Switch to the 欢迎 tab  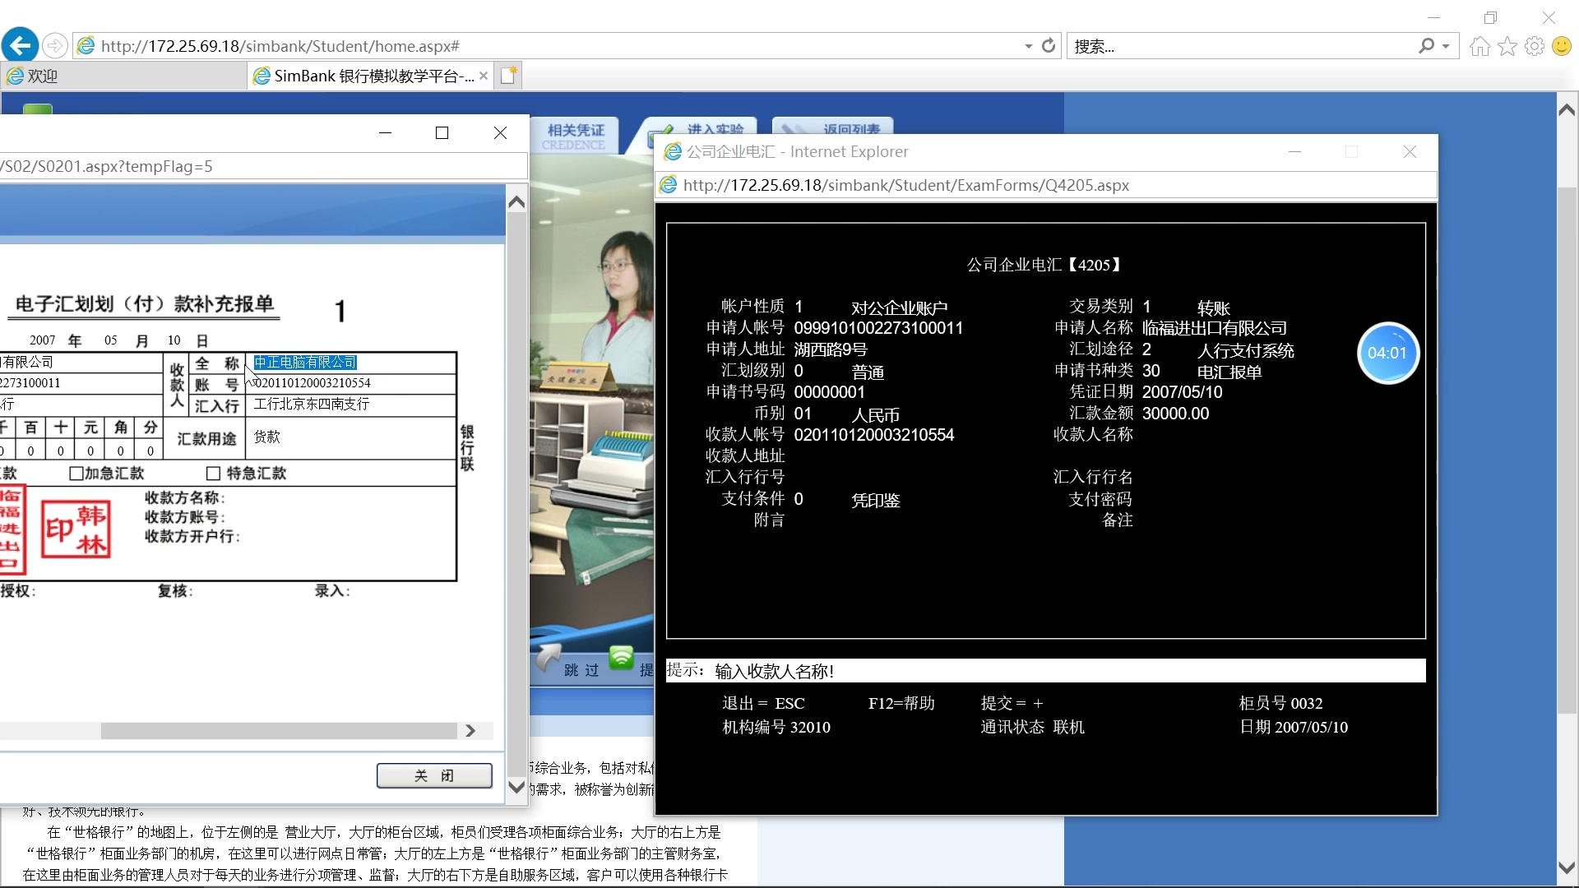point(123,76)
